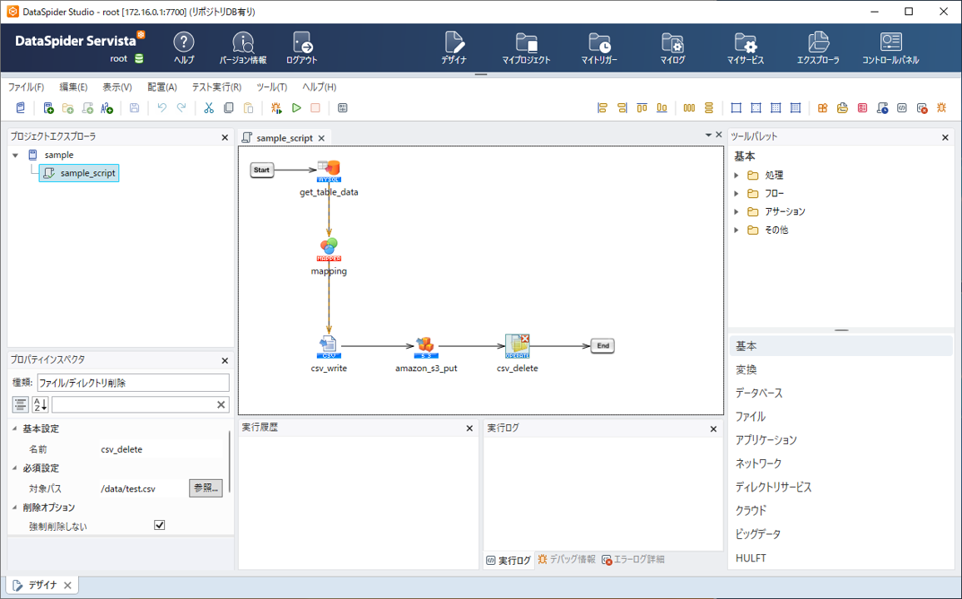Screen dimensions: 962x599
Task: Click the new project toolbar icon
Action: (48, 108)
